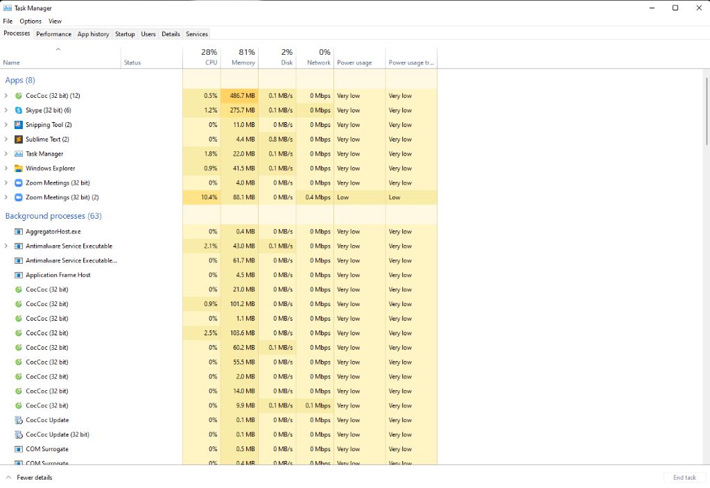Switch to the Services tab
Viewport: 710px width, 488px height.
(197, 34)
